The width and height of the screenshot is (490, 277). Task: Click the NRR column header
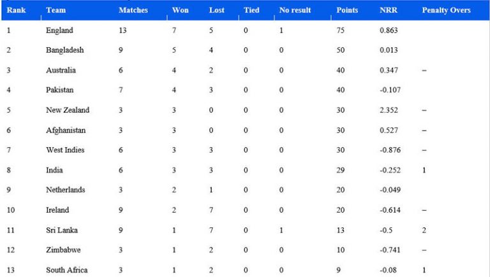click(x=389, y=10)
